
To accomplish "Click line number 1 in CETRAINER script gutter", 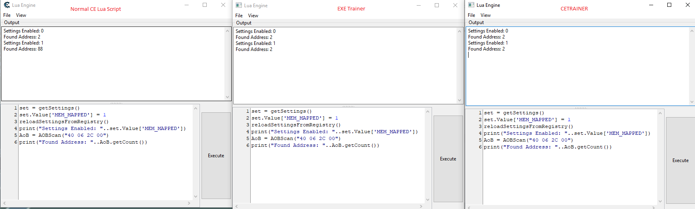I will click(480, 113).
